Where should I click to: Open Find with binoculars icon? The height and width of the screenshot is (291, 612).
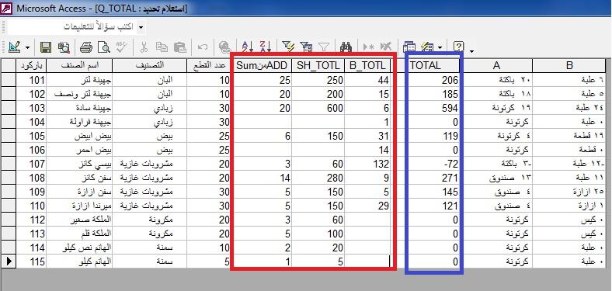(346, 47)
